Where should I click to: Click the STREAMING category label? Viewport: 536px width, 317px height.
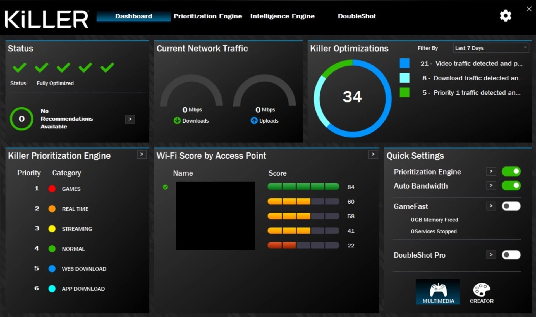coord(77,229)
